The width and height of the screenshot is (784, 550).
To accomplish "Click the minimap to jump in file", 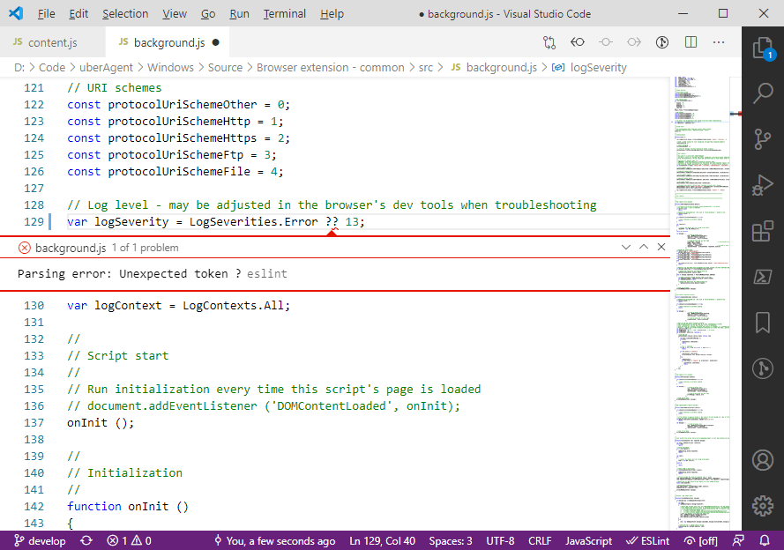I will 697,264.
